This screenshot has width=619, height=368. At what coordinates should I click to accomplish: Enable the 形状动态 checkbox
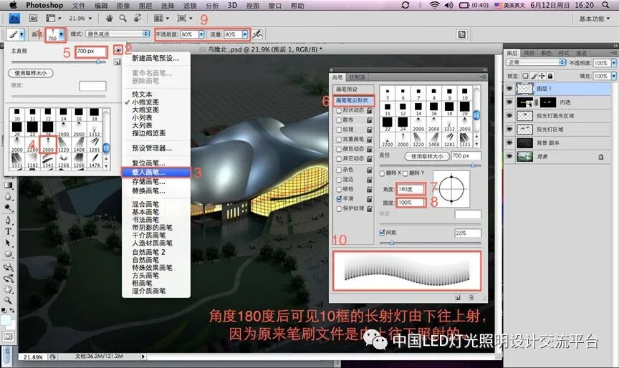(339, 110)
